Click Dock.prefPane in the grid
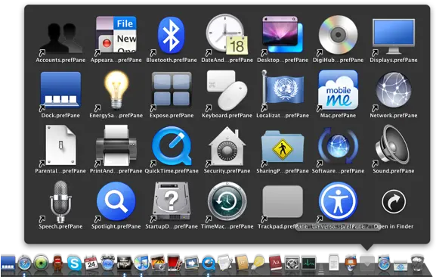Viewport: 436px width, 277px height. click(60, 90)
